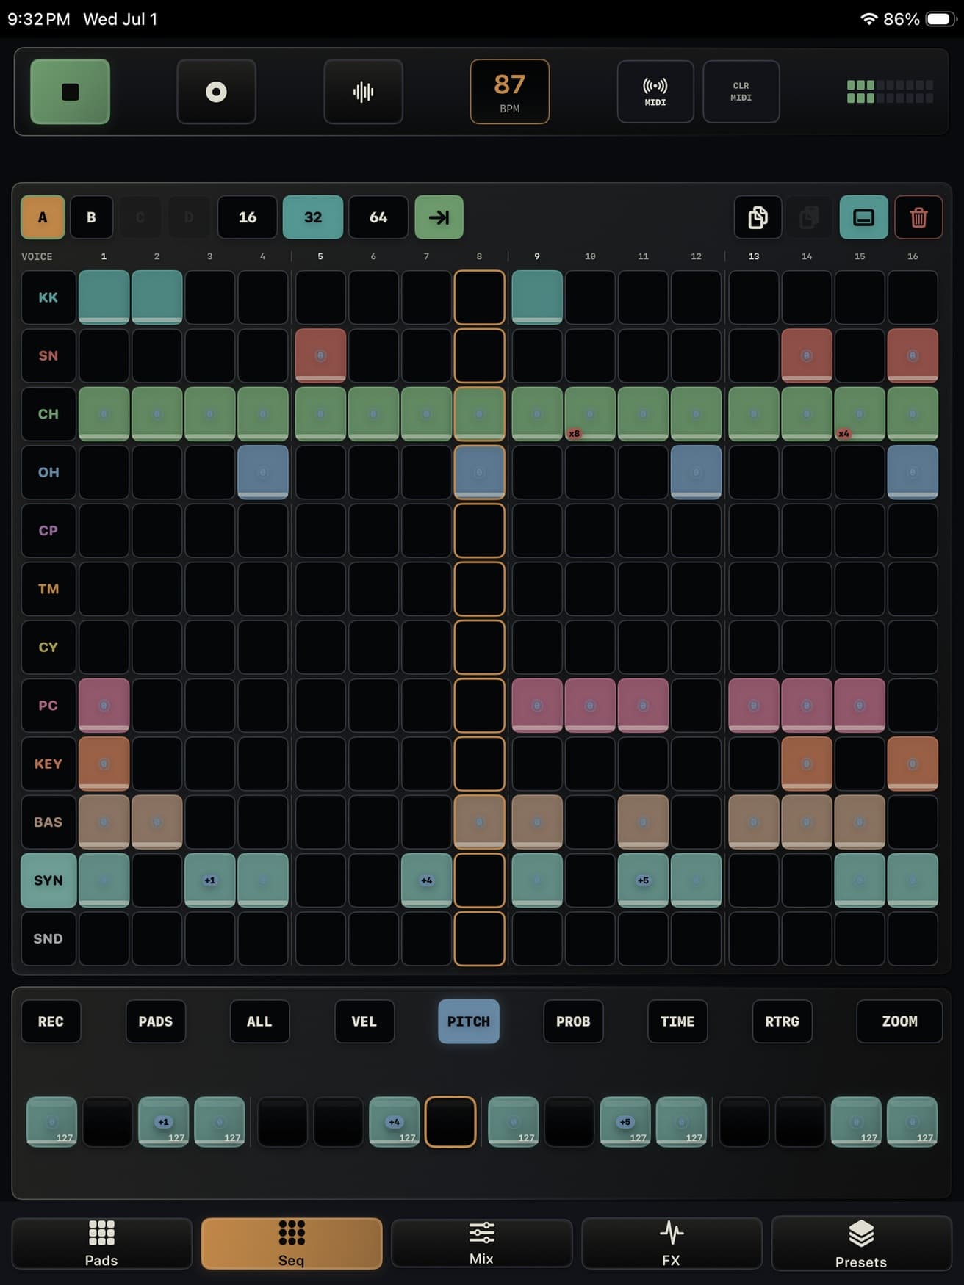Click the dimmed paste pattern icon
Viewport: 964px width, 1285px height.
809,217
